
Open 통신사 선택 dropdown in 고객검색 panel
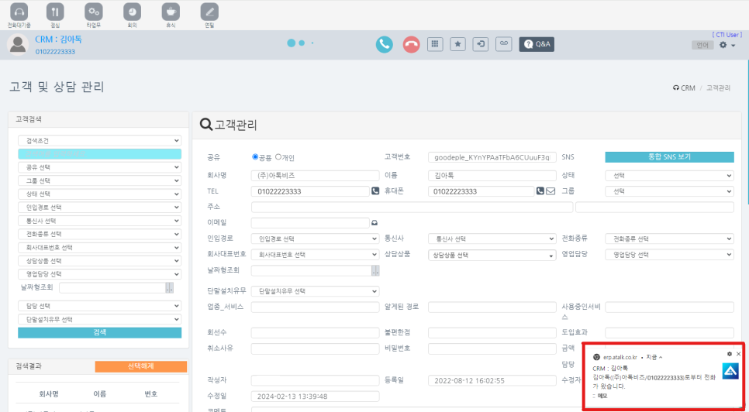tap(100, 221)
